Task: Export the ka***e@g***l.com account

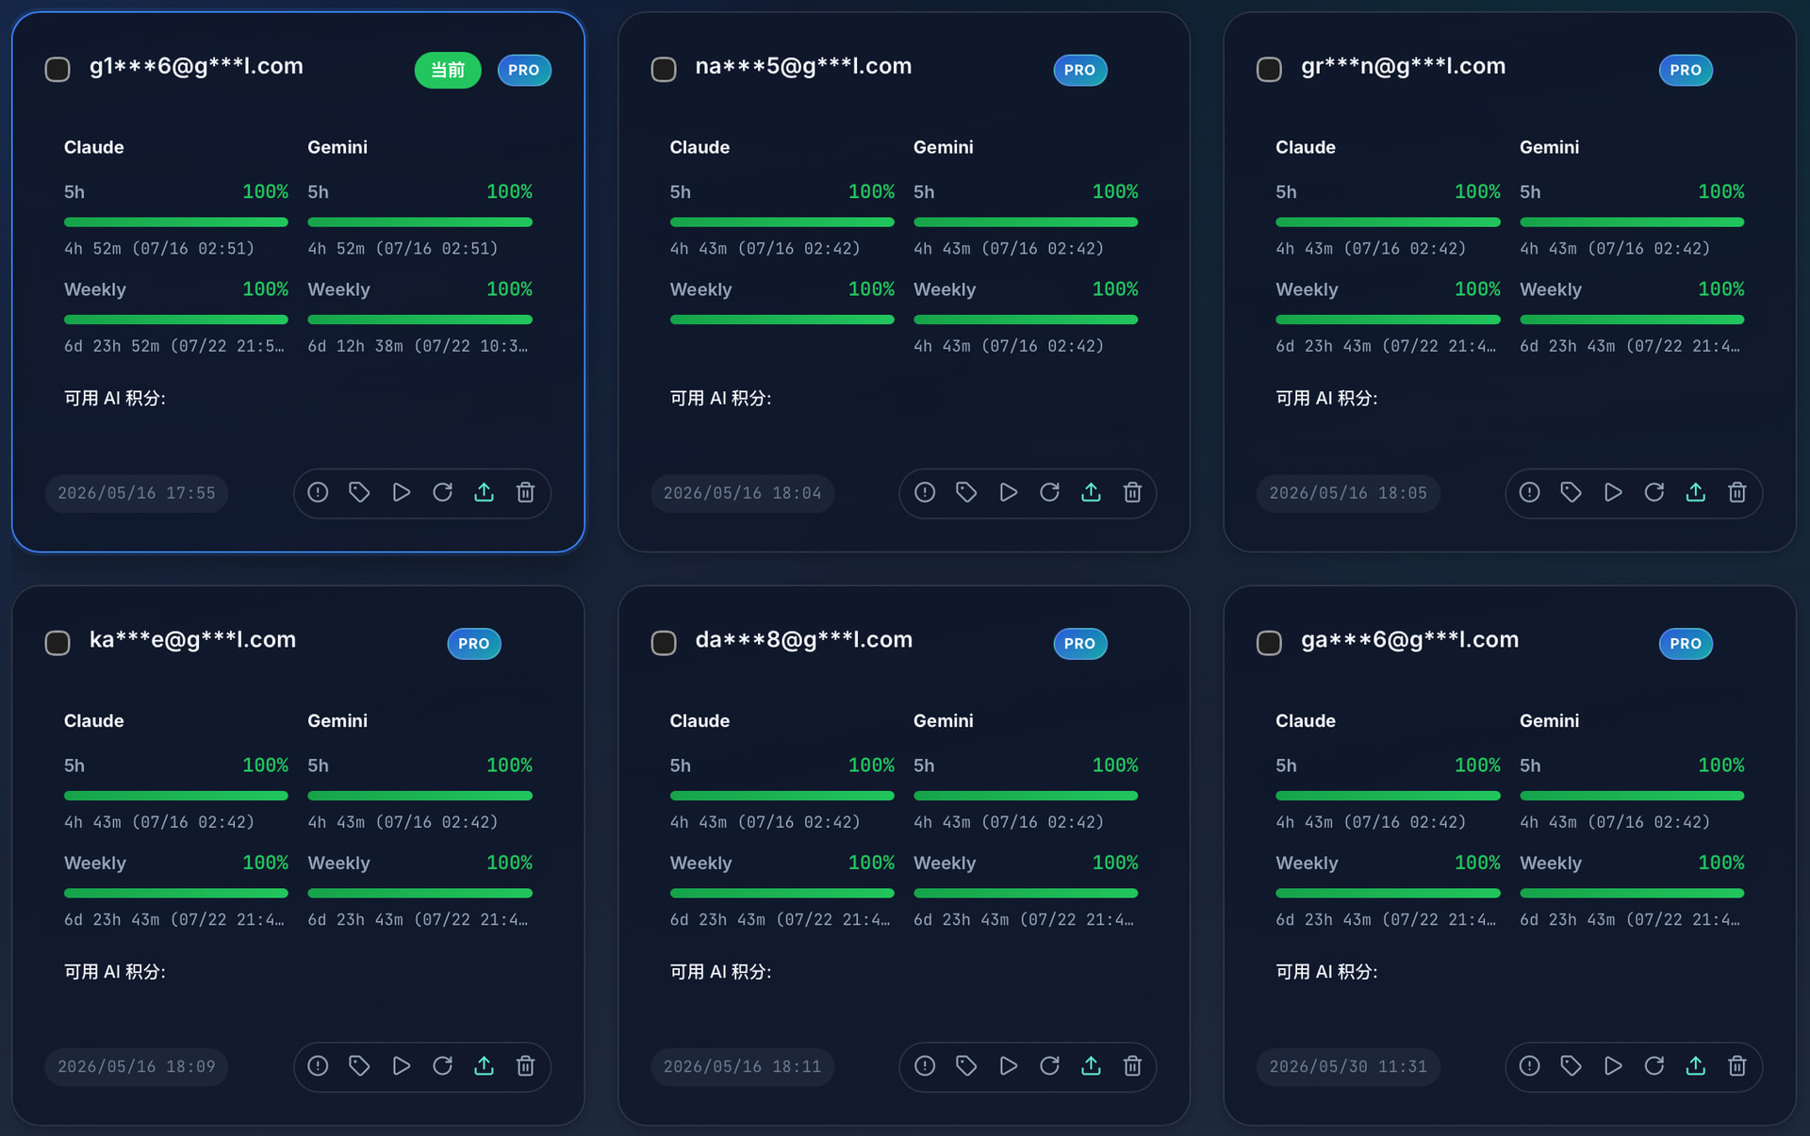Action: (x=484, y=1065)
